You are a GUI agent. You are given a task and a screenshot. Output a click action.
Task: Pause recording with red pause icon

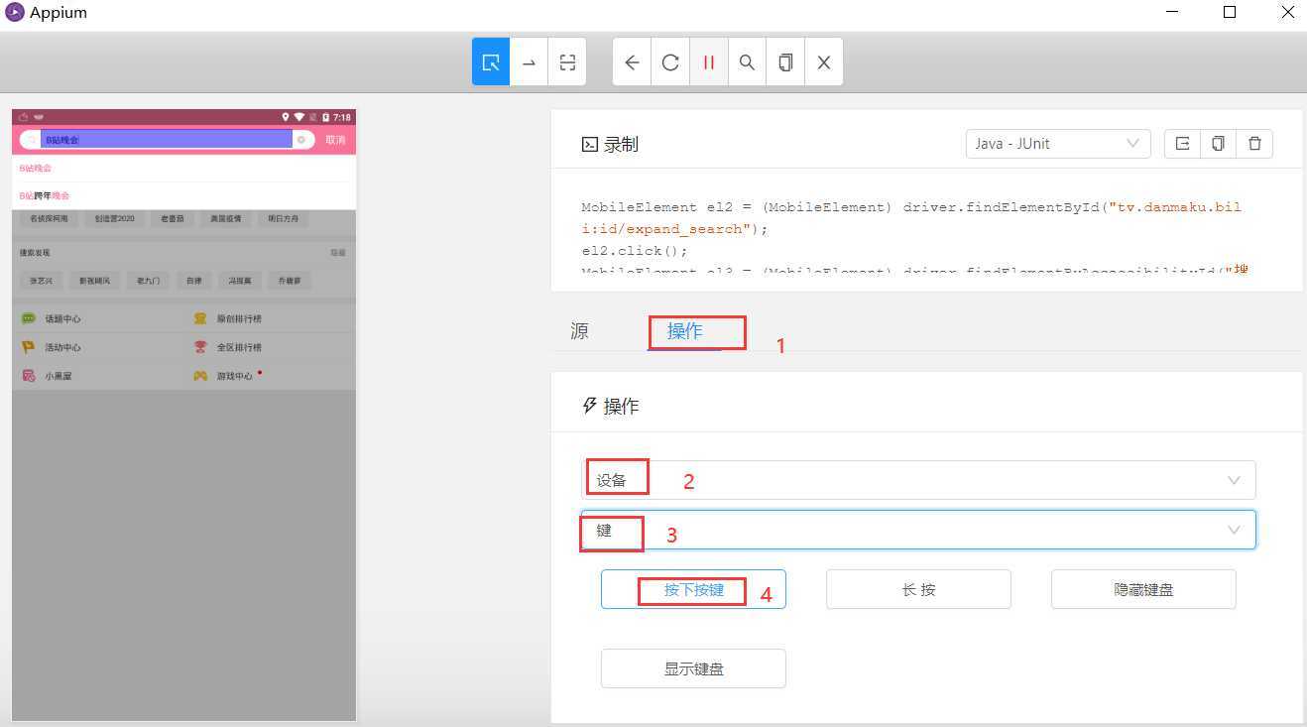[708, 62]
